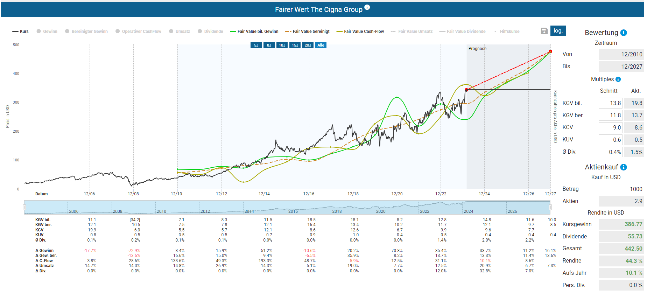Click the Betrag input field
Screen dimensions: 647x293
621,189
